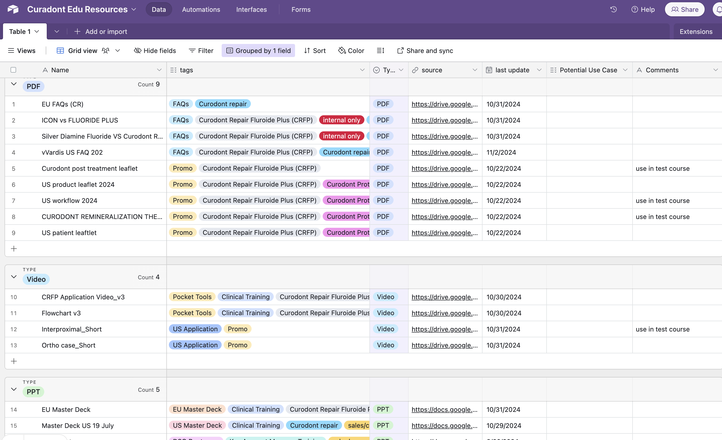The width and height of the screenshot is (722, 440).
Task: Open the Name column dropdown arrow
Action: click(x=159, y=70)
